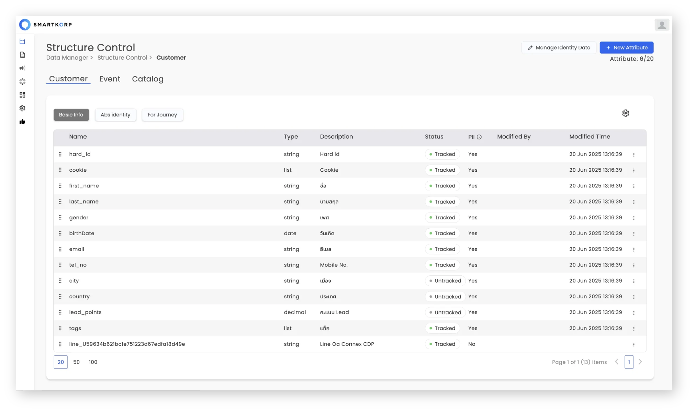The height and width of the screenshot is (412, 696).
Task: Open the thumbs-up icon in sidebar
Action: click(22, 122)
